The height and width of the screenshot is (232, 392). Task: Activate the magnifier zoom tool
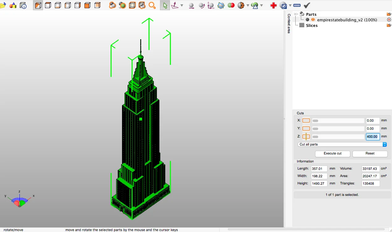pos(152,5)
